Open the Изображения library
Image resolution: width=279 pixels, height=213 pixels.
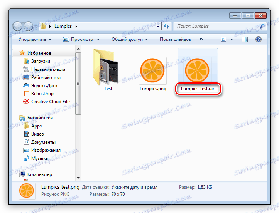[x=46, y=150]
